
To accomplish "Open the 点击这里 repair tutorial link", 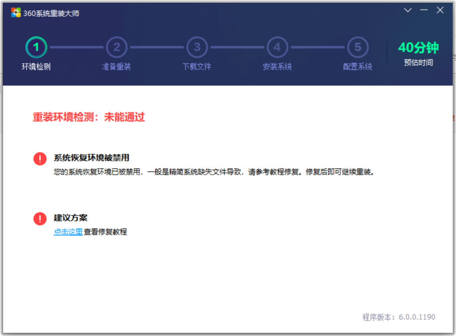I will click(x=68, y=232).
